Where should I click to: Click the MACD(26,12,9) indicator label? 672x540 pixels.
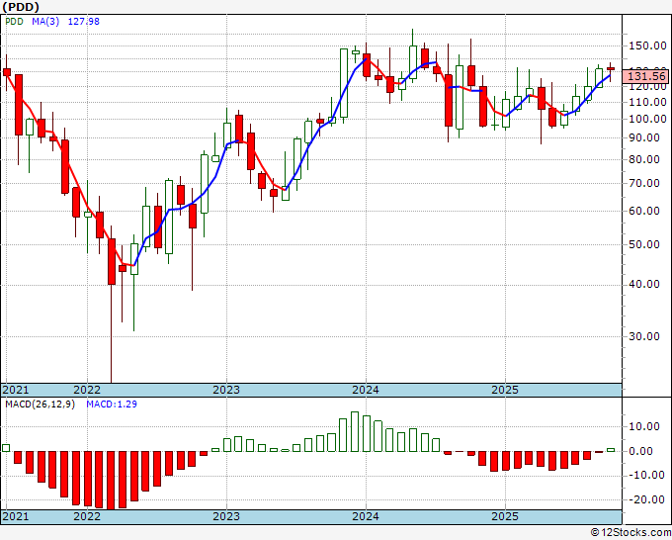(x=40, y=405)
